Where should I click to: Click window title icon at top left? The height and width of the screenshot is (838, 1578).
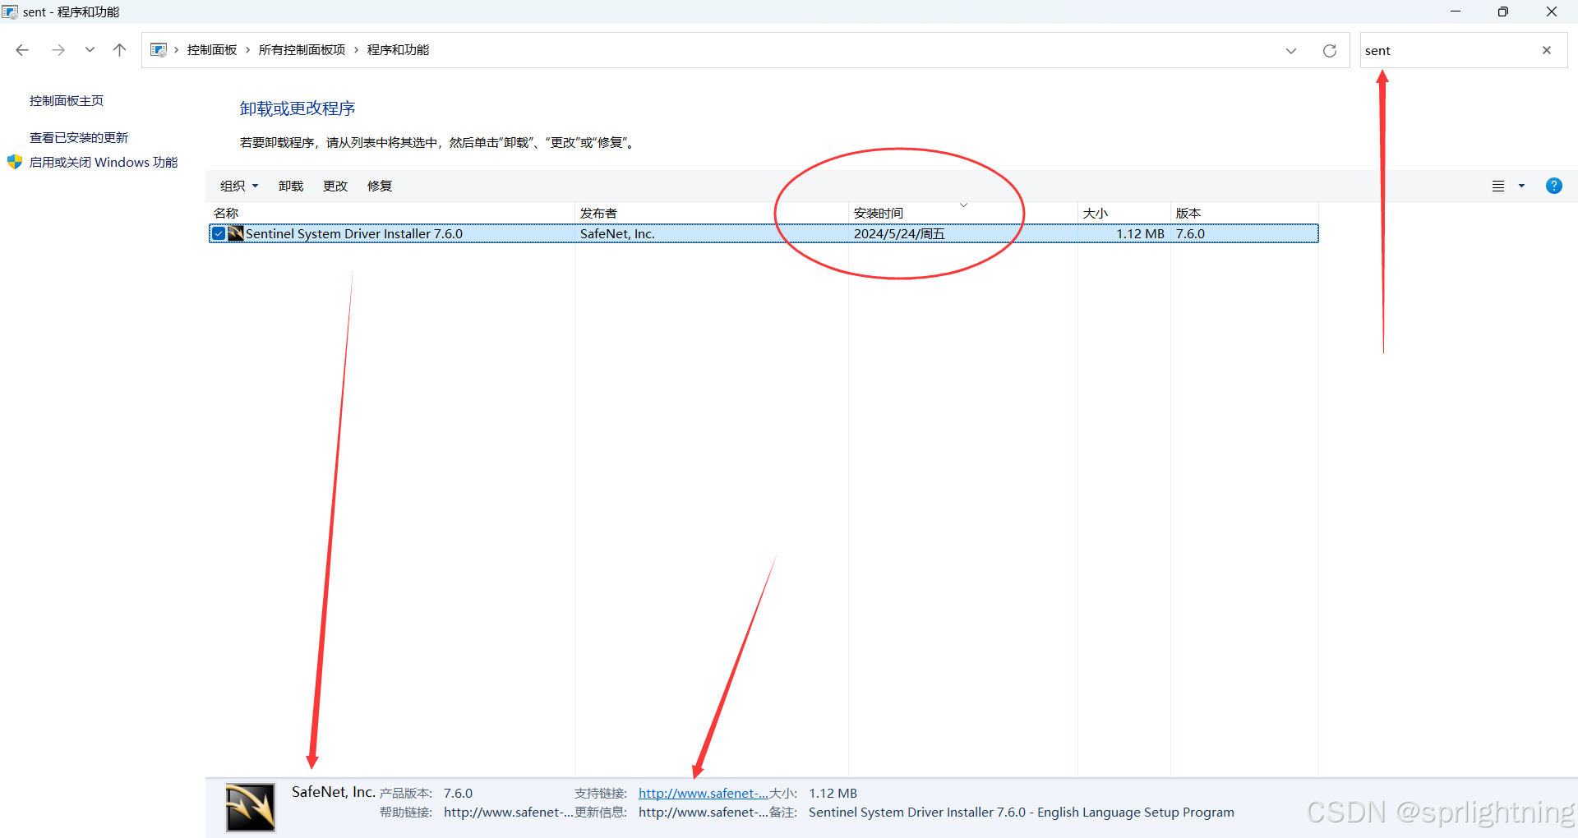coord(10,12)
